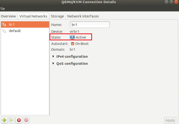Click the Active state text
Image resolution: width=179 pixels, height=124 pixels.
click(x=81, y=37)
